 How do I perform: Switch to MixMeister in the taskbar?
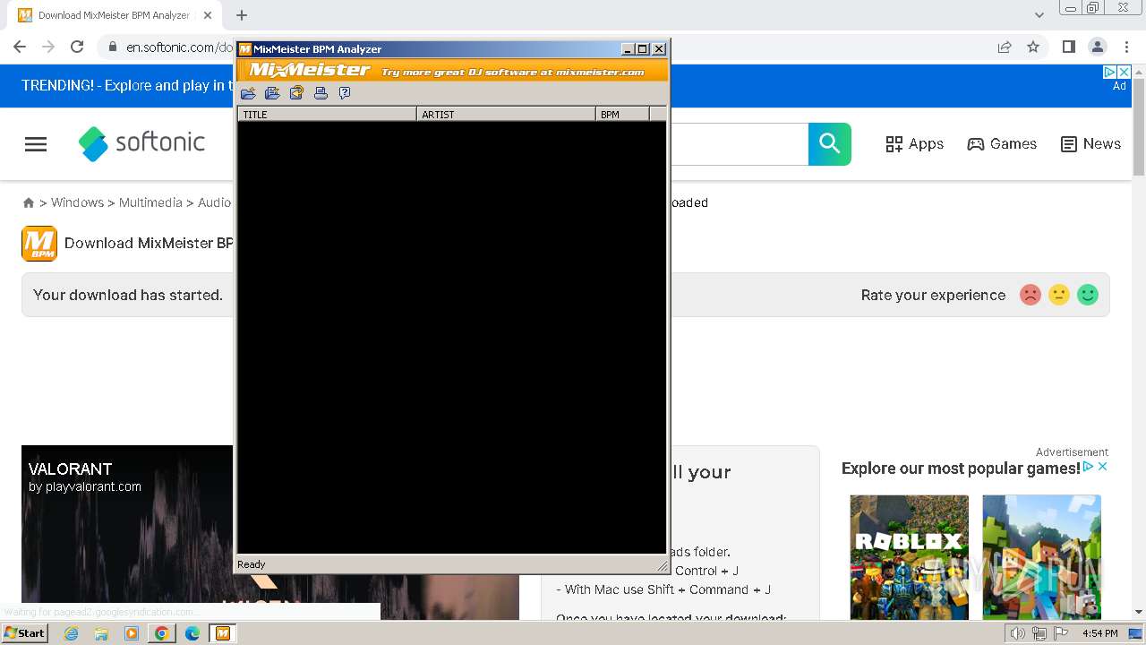coord(222,633)
